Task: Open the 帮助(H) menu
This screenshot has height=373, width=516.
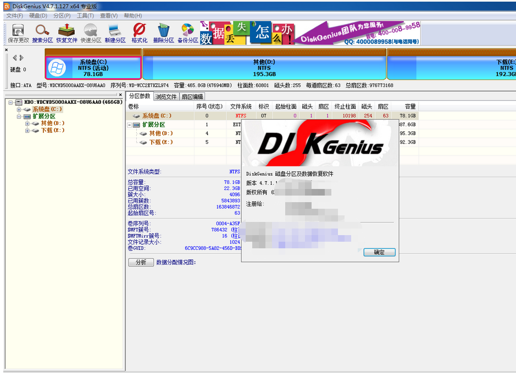Action: click(x=133, y=16)
